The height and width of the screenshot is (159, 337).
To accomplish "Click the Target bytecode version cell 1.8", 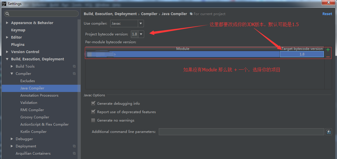I will click(302, 54).
